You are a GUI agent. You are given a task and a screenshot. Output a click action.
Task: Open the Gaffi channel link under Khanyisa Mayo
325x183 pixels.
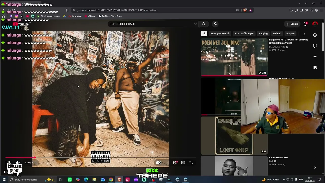[x=271, y=161]
